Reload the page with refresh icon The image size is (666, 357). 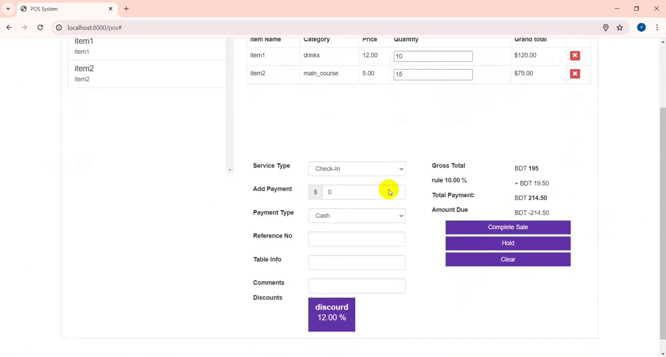pyautogui.click(x=40, y=28)
